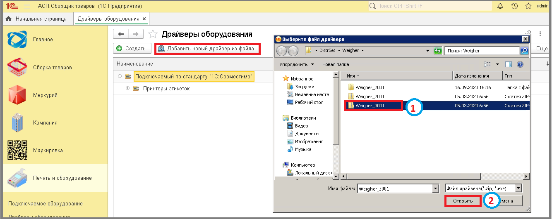The image size is (552, 219).
Task: Open Печать и оборудование cash register icon
Action: point(17,178)
